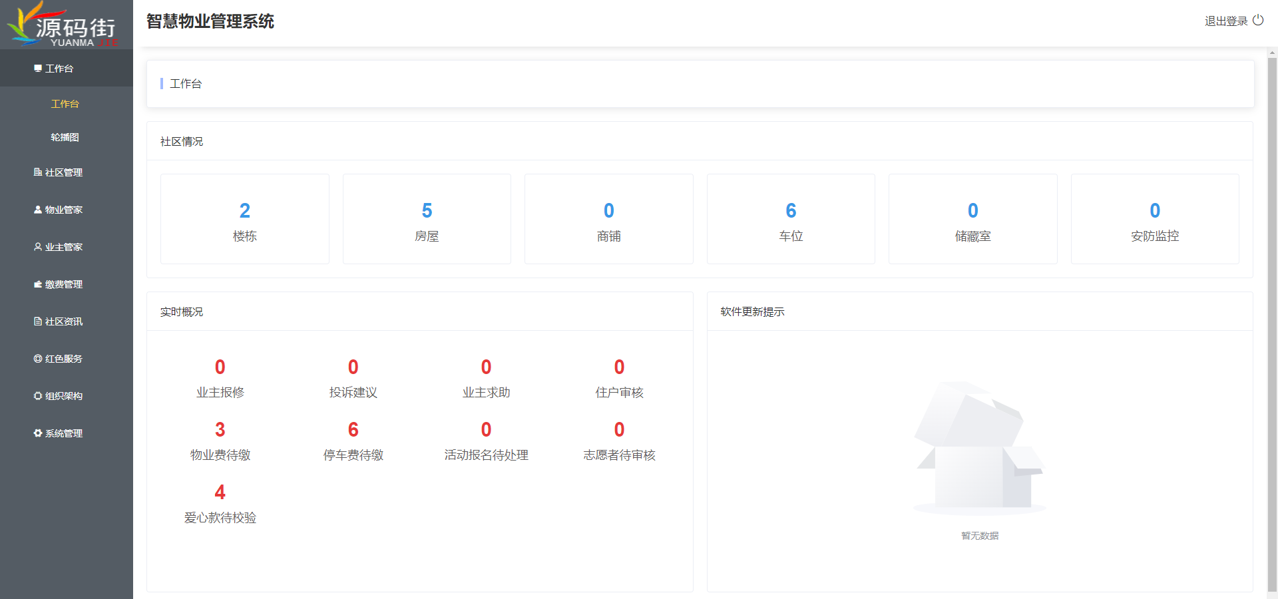Click the 退出登录 logout link
Screen dimensions: 1278x599
[x=1225, y=21]
